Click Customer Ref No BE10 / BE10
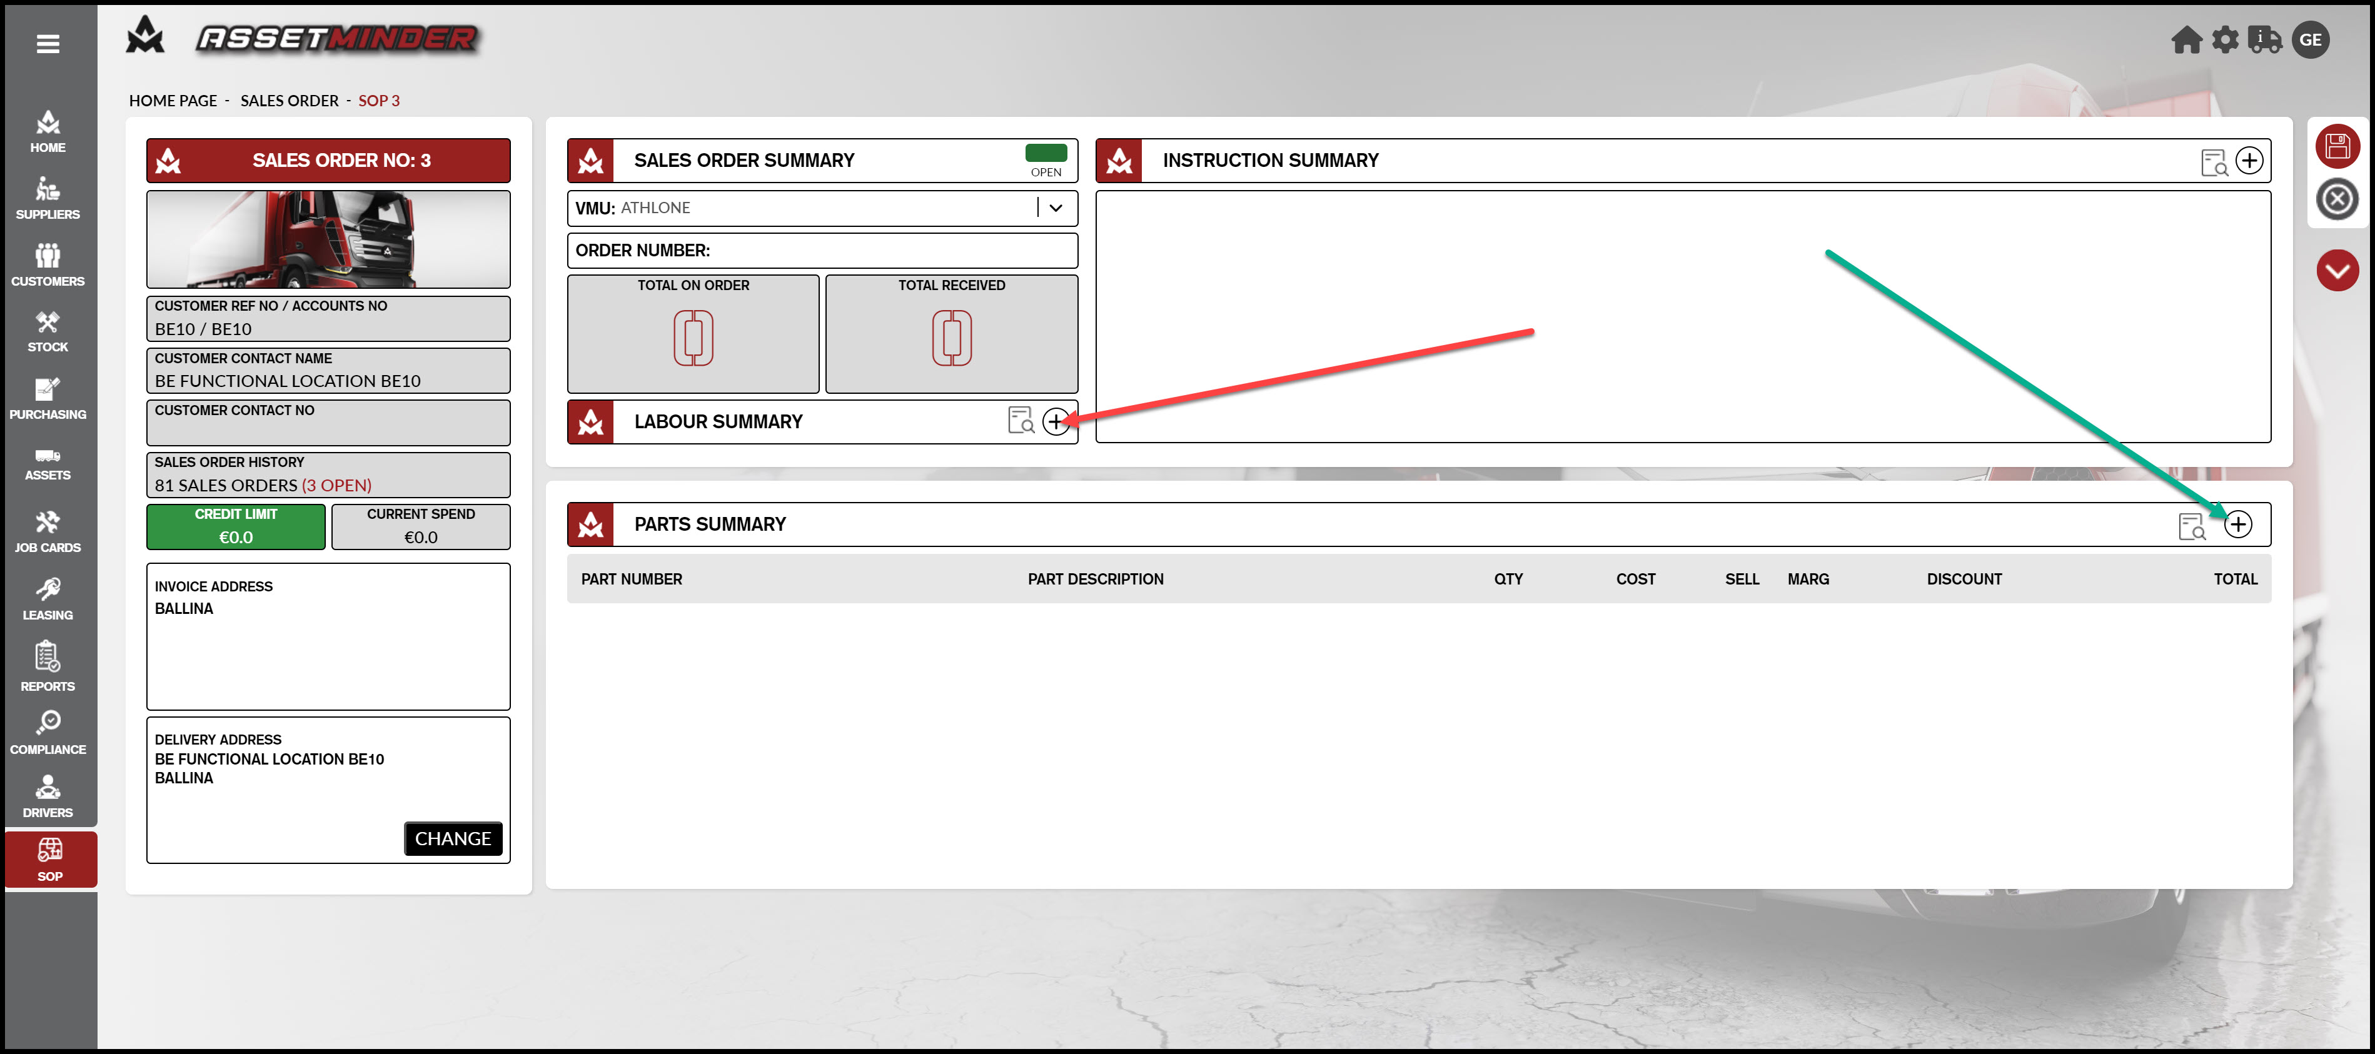 pos(328,318)
